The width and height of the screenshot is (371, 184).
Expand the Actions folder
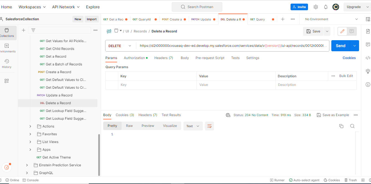[30, 126]
